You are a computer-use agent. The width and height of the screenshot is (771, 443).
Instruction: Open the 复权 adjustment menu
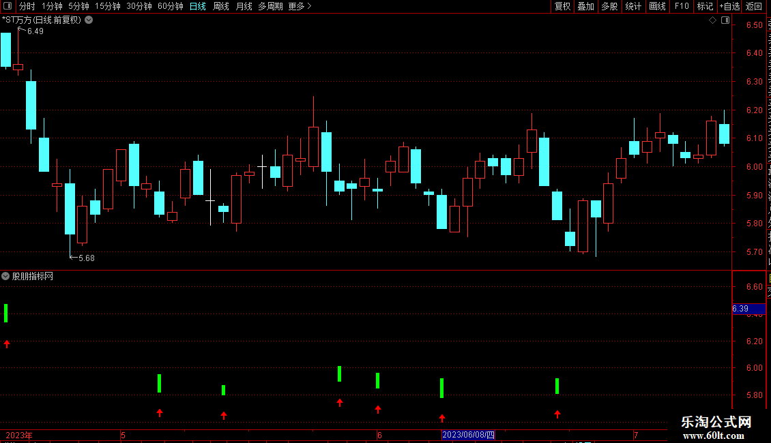point(562,6)
